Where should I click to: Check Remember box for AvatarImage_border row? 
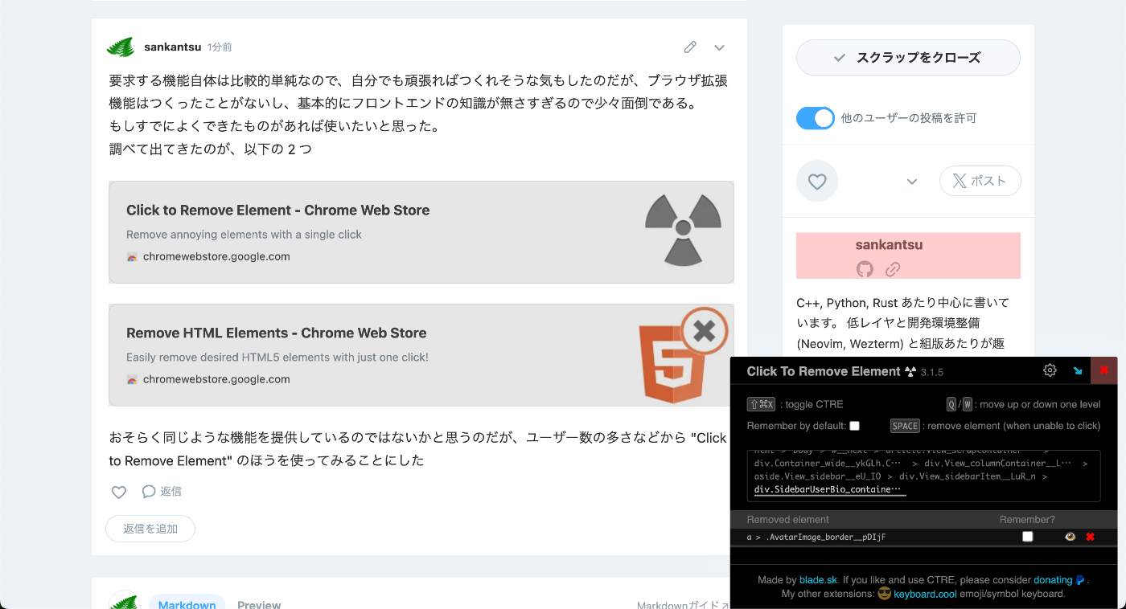click(1027, 537)
